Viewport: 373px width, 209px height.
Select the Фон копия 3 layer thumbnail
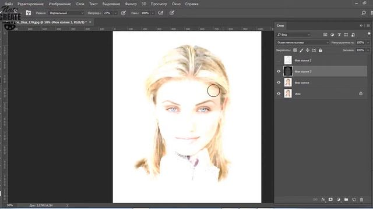click(x=288, y=71)
